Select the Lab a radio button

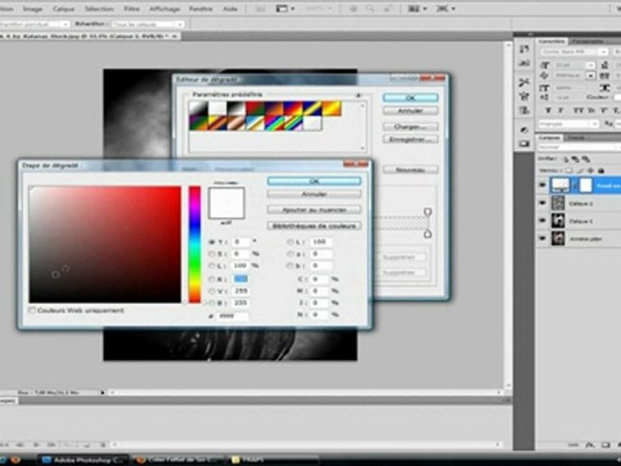tap(290, 254)
